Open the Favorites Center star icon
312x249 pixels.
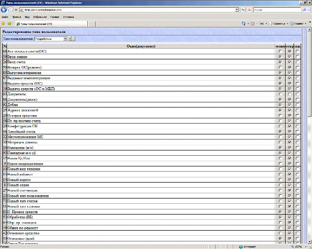coord(3,23)
